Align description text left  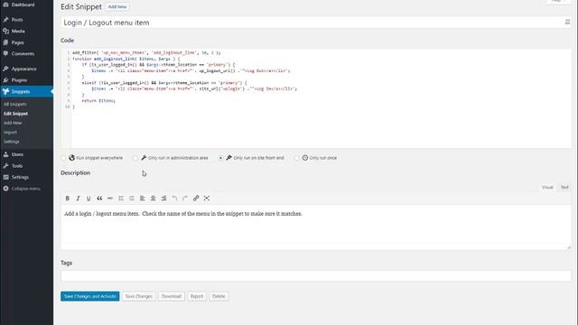tap(143, 199)
